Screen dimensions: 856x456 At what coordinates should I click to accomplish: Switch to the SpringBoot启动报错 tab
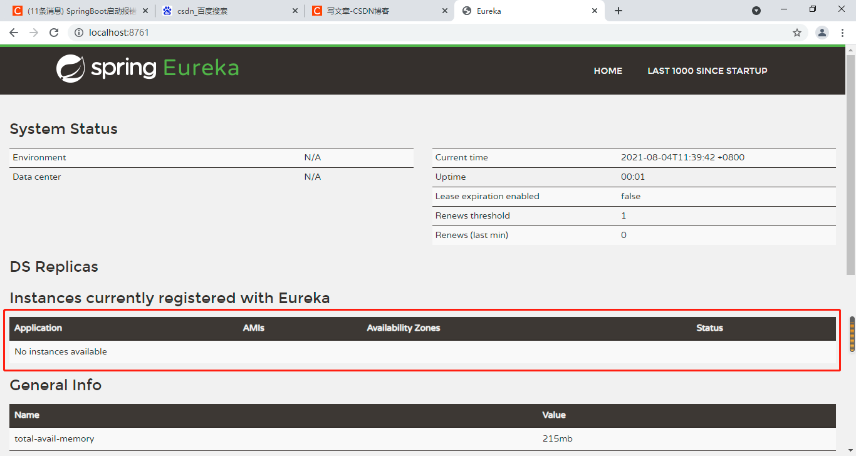[80, 11]
